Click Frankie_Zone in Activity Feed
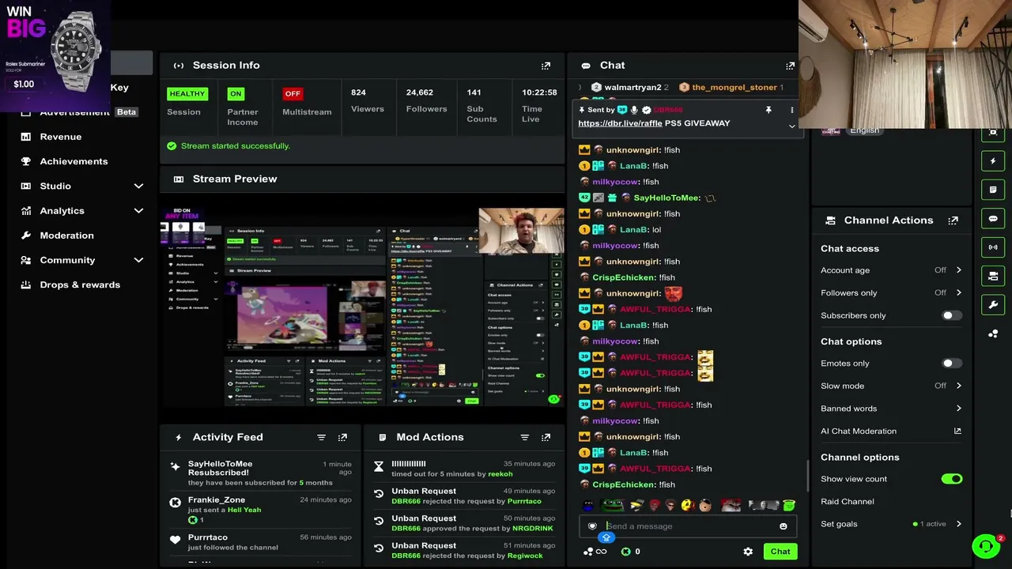Viewport: 1012px width, 569px height. coord(217,500)
